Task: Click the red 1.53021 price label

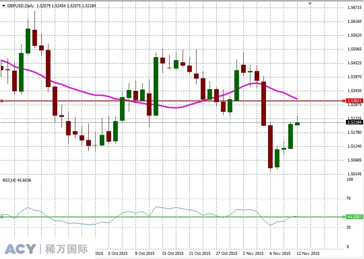Action: click(354, 101)
